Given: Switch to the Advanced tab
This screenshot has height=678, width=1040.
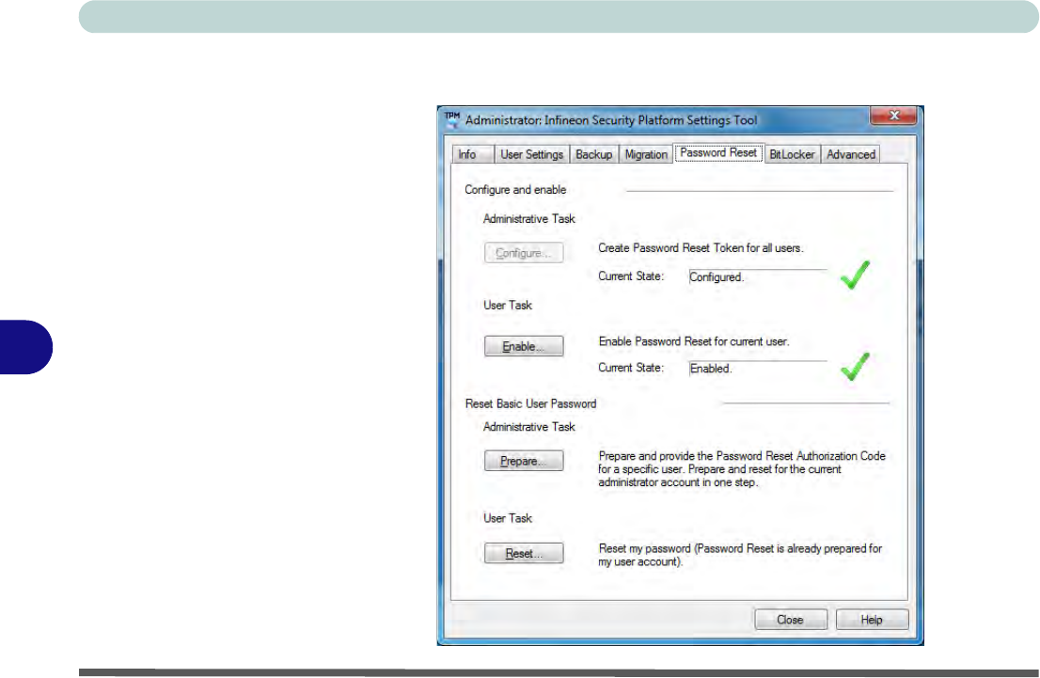Looking at the screenshot, I should click(851, 154).
